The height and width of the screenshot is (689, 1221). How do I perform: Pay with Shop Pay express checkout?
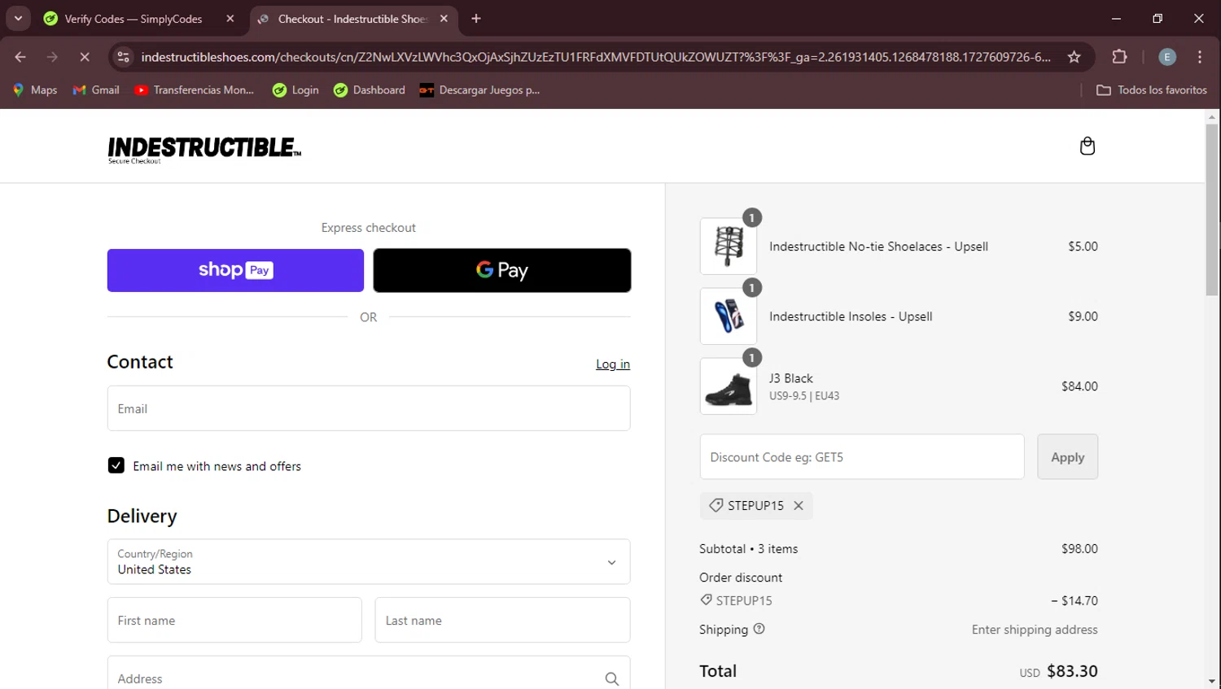pos(235,270)
